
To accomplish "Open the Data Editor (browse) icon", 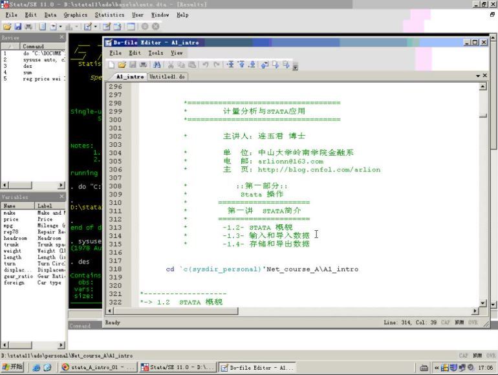I will click(117, 27).
